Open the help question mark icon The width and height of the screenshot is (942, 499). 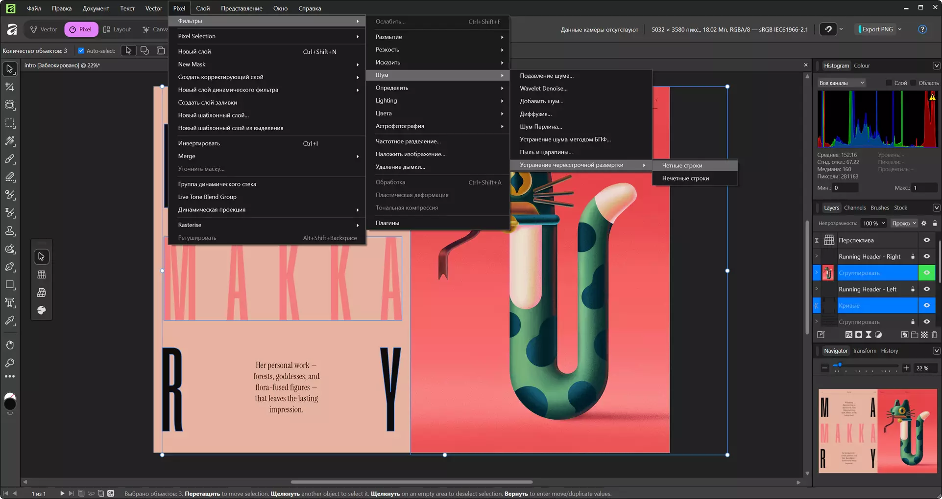click(922, 29)
